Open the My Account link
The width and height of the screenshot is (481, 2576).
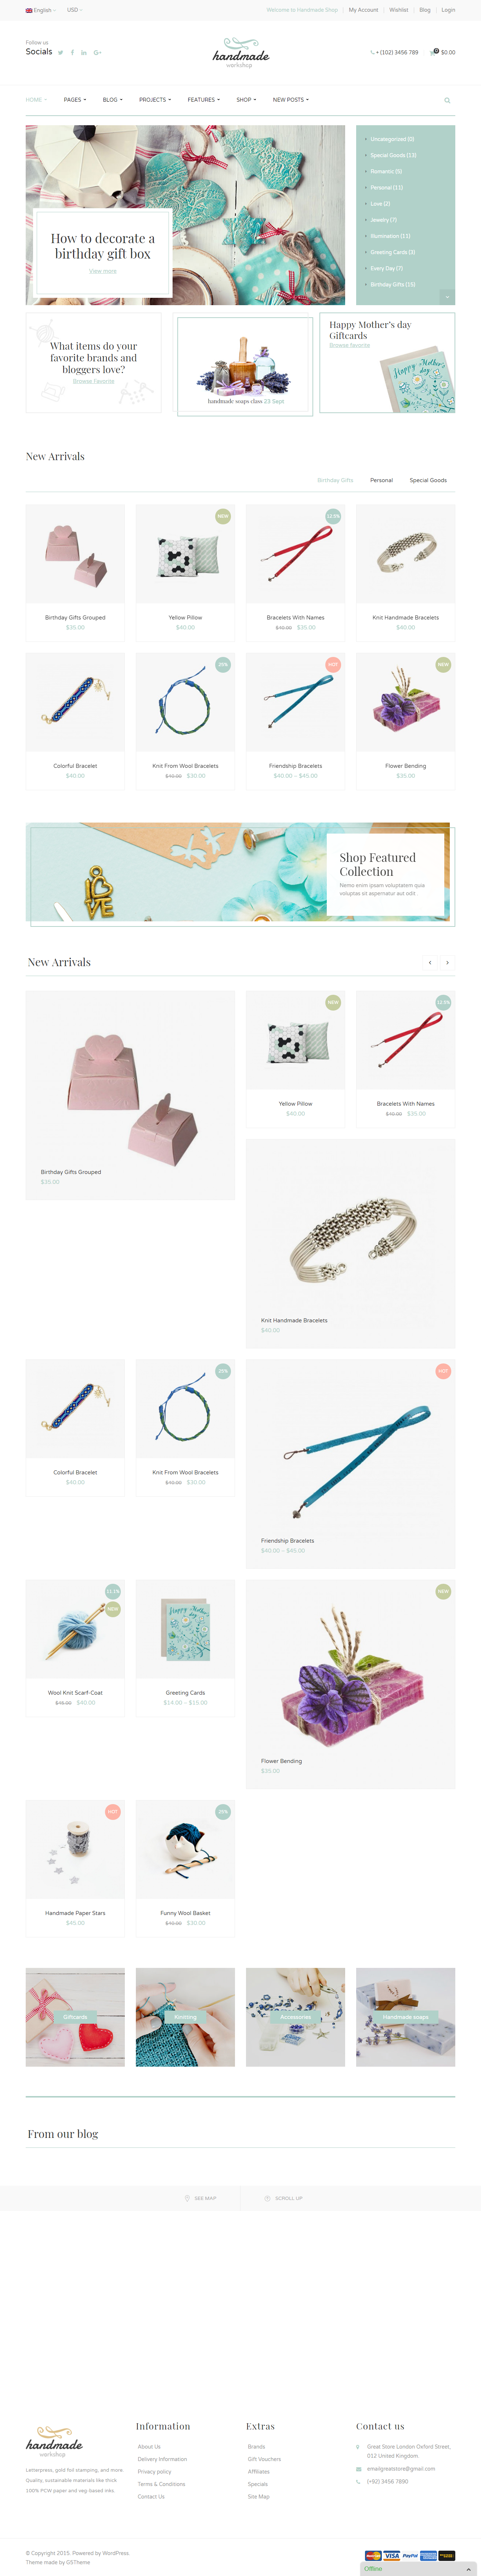pyautogui.click(x=363, y=10)
